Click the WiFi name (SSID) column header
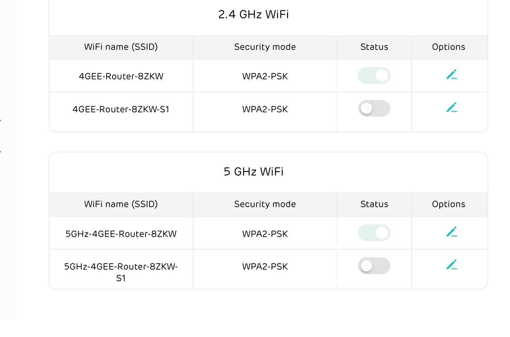510x337 pixels. pyautogui.click(x=121, y=47)
